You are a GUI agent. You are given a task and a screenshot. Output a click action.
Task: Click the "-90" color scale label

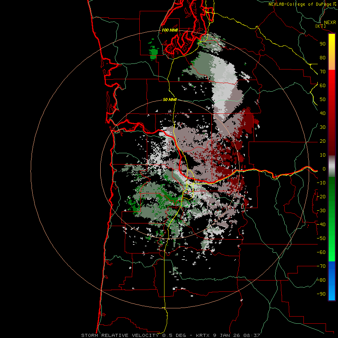click(321, 294)
